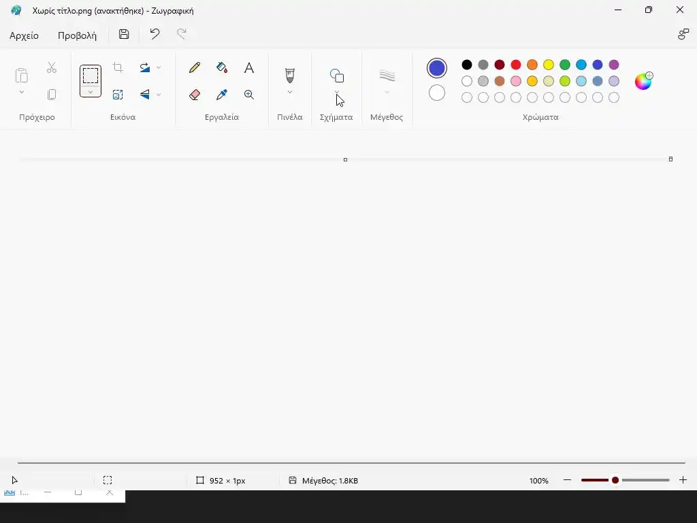Expand the Size dropdown chevron

coord(387,92)
